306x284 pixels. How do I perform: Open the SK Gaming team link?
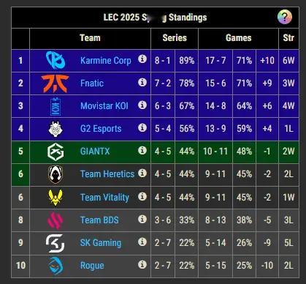coord(101,243)
